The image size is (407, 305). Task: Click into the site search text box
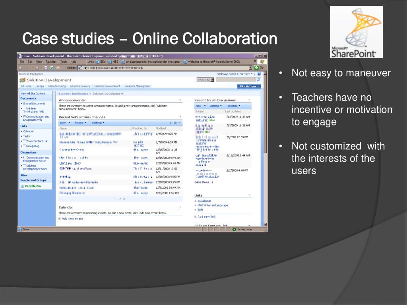tap(236, 80)
